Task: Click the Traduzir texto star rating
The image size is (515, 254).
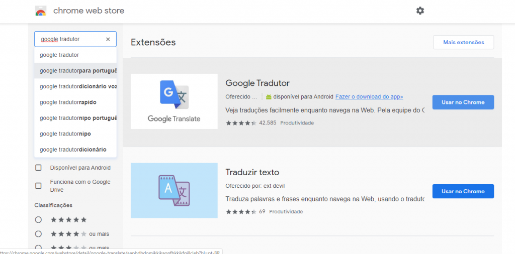Action: pyautogui.click(x=241, y=212)
